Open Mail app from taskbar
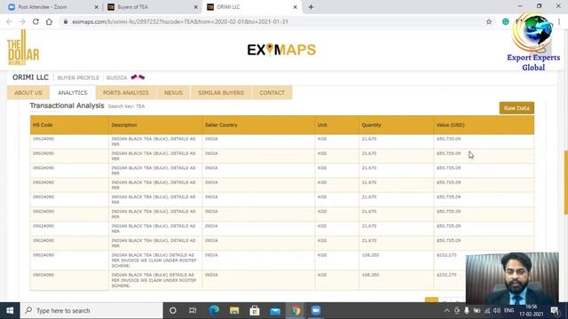 pos(275,310)
